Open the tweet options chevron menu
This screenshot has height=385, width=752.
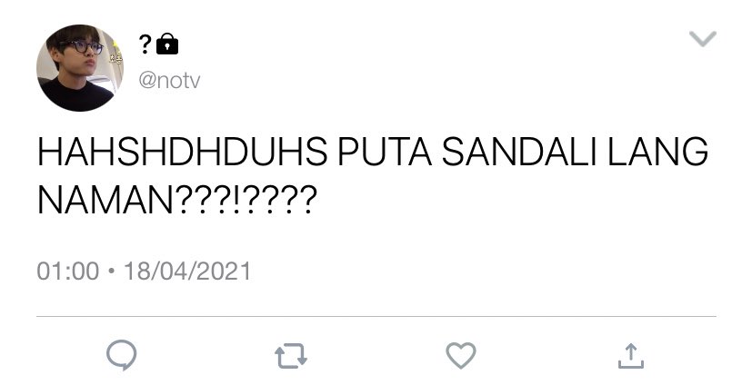click(x=703, y=39)
